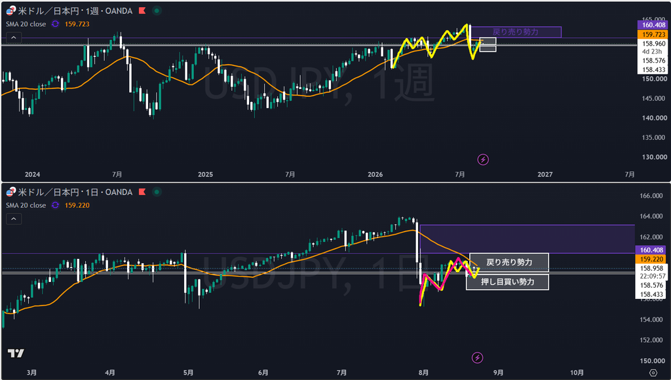Image resolution: width=671 pixels, height=380 pixels.
Task: Select the SMA 20 close label on weekly chart
Action: pos(26,24)
